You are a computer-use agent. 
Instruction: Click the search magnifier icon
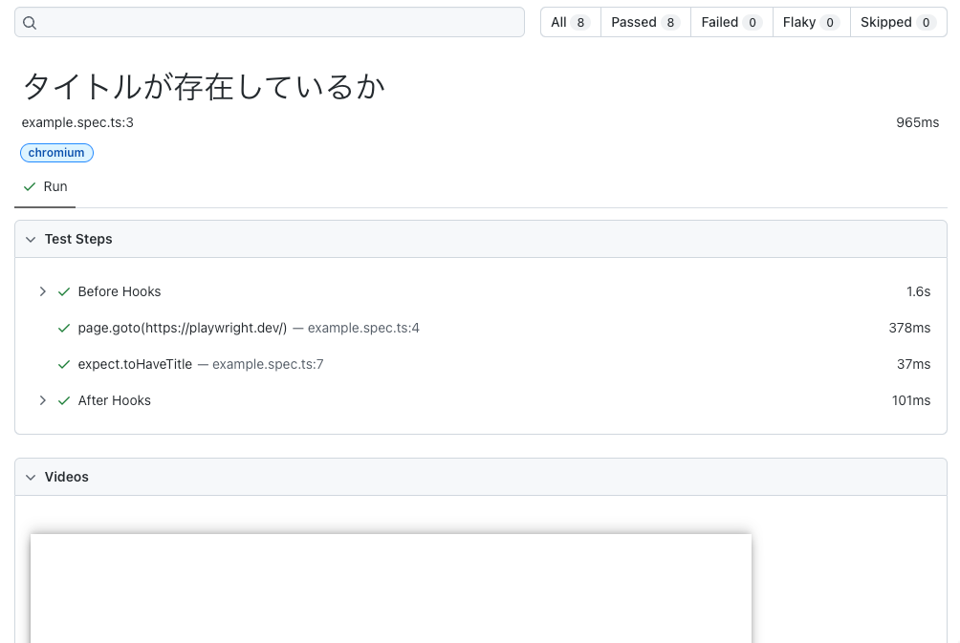30,23
